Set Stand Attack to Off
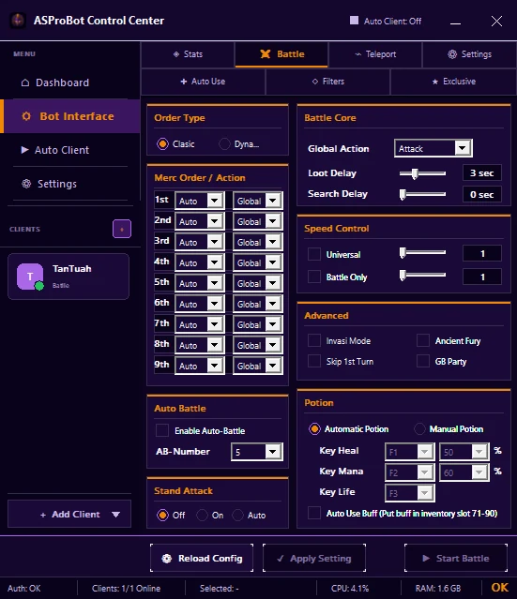517x599 pixels. coord(162,515)
